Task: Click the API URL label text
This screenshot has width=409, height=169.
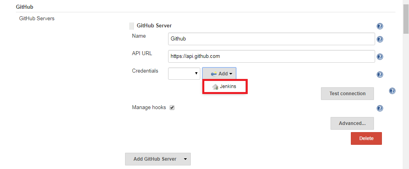Action: point(142,53)
